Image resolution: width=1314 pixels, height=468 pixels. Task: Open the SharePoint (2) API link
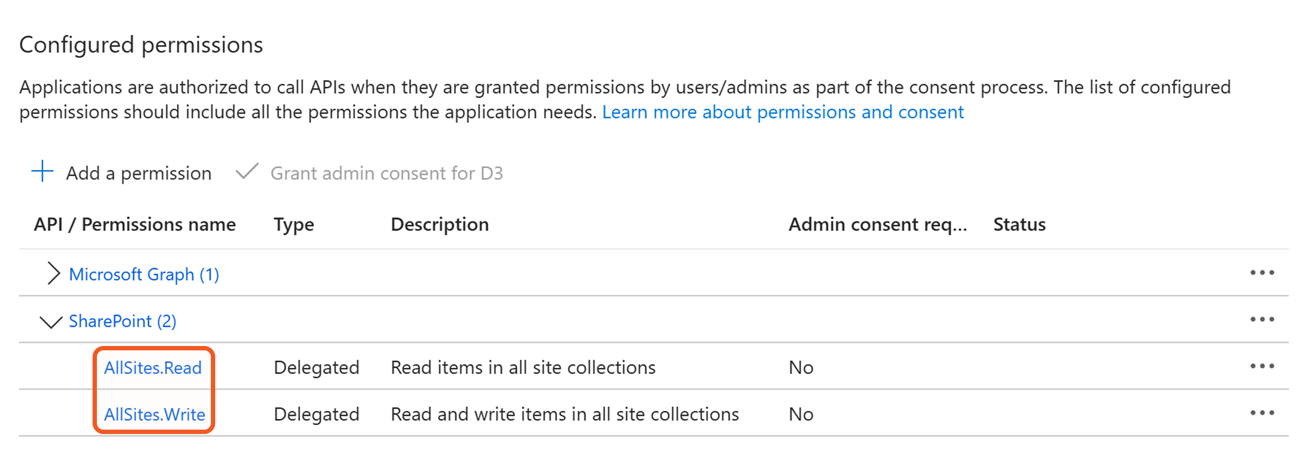tap(122, 321)
